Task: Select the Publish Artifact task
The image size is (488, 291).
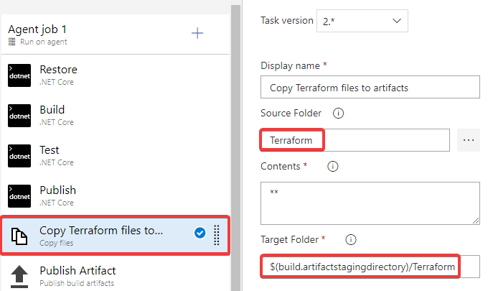Action: [116, 276]
